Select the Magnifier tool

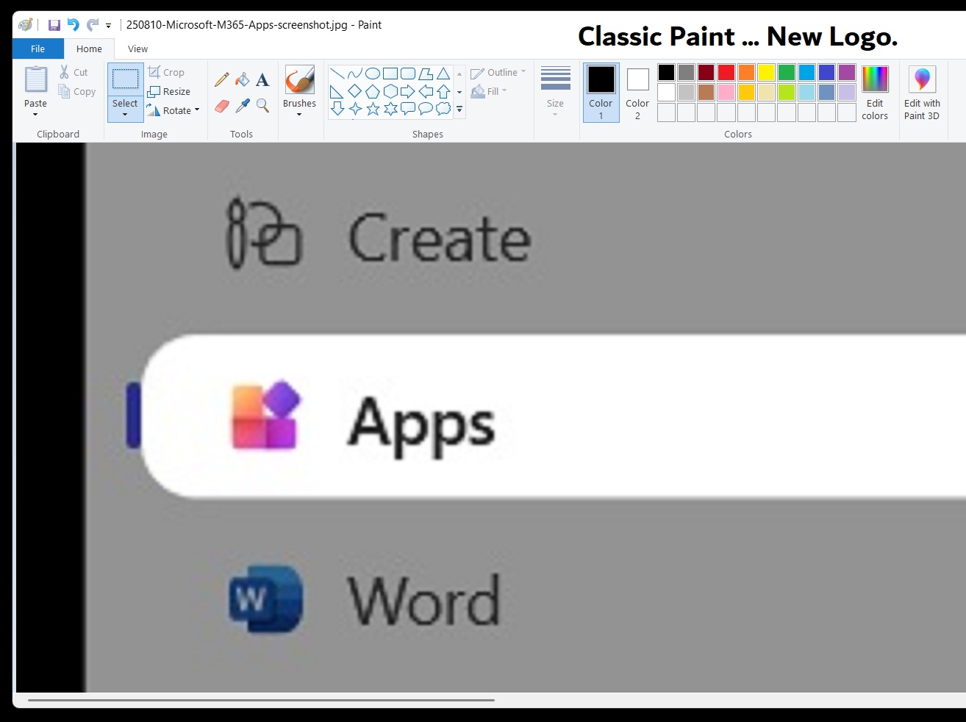(x=262, y=107)
